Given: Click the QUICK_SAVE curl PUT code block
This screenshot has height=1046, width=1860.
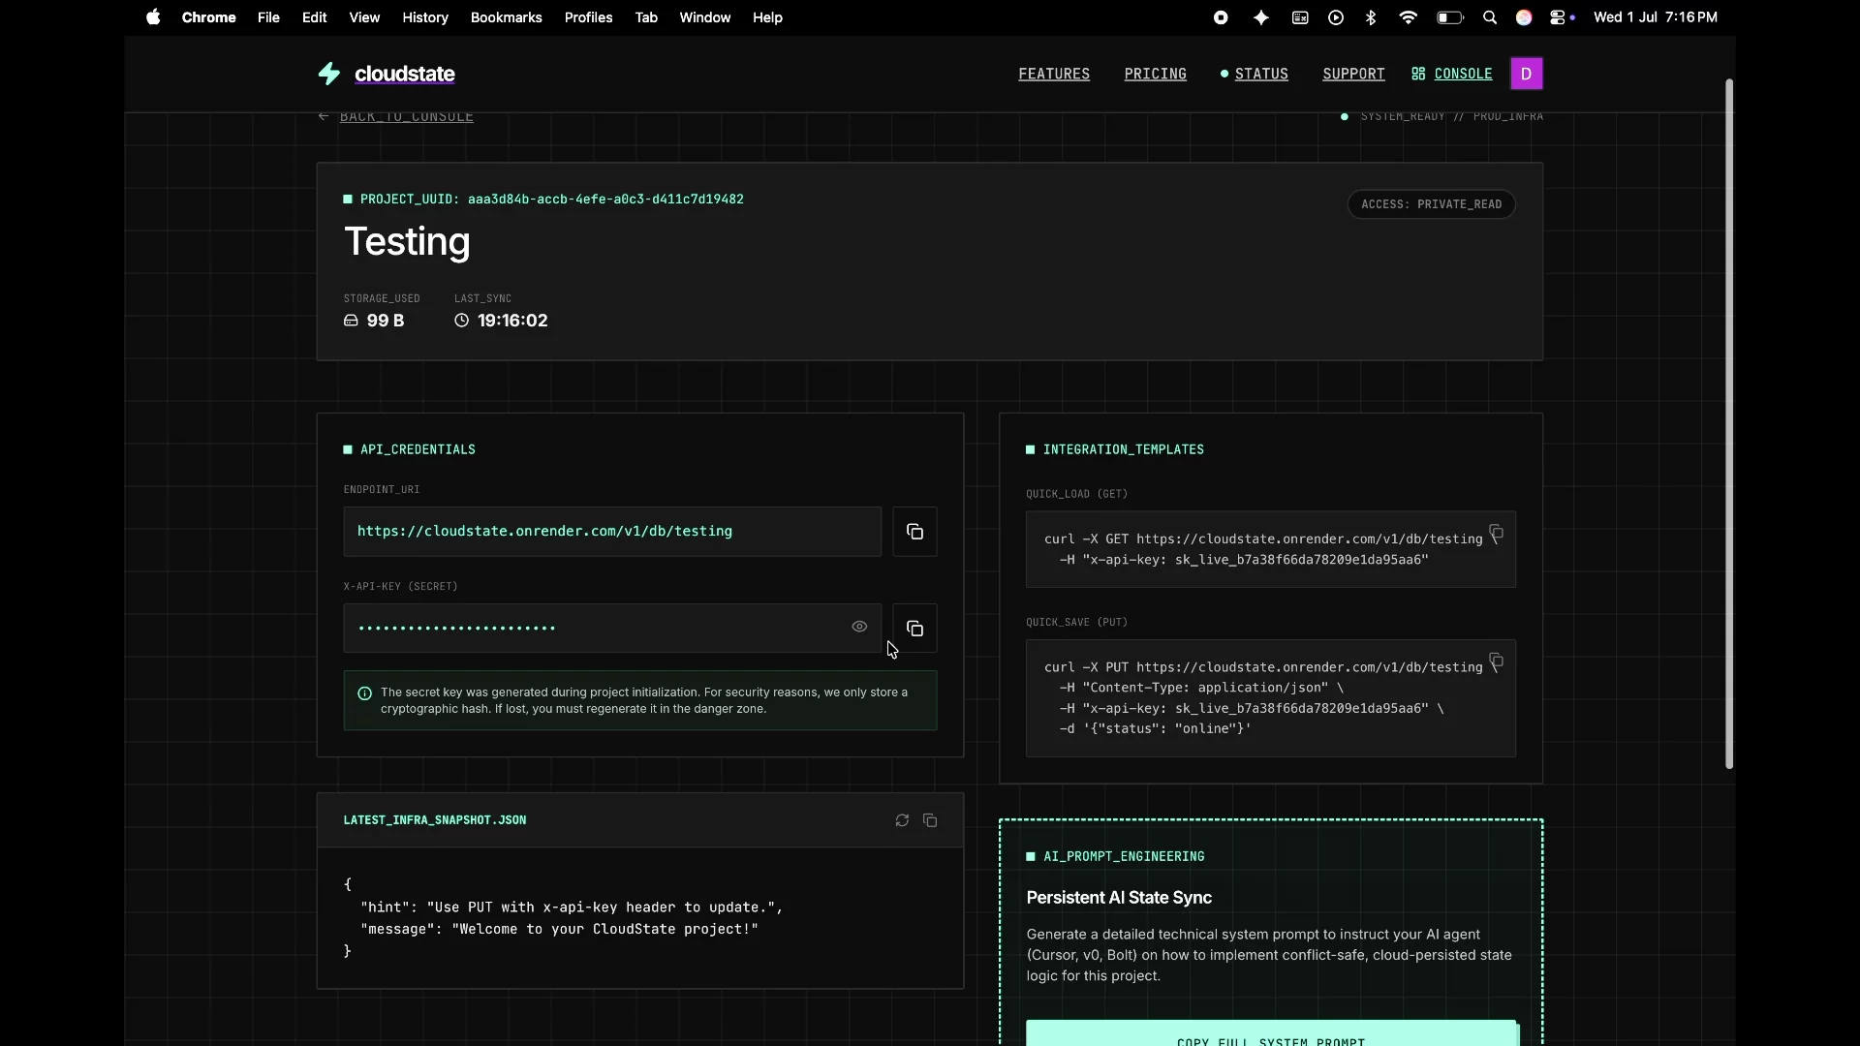Looking at the screenshot, I should (1271, 698).
